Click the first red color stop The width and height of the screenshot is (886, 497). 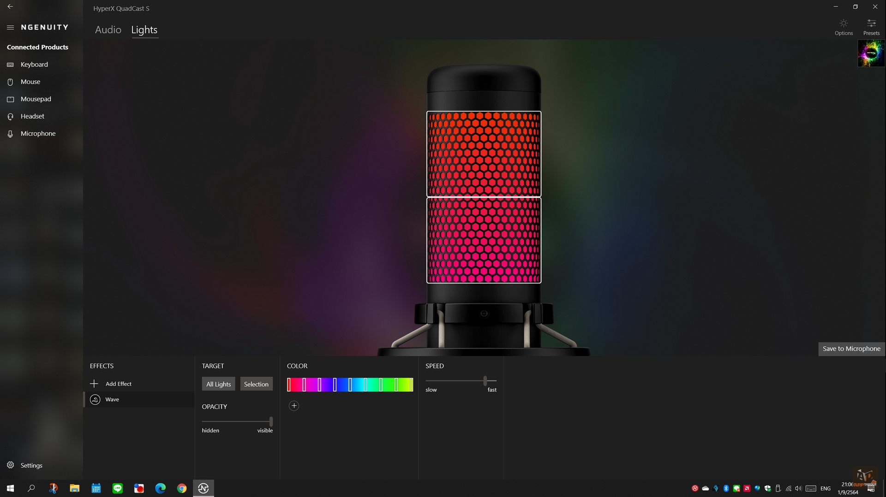click(x=289, y=385)
